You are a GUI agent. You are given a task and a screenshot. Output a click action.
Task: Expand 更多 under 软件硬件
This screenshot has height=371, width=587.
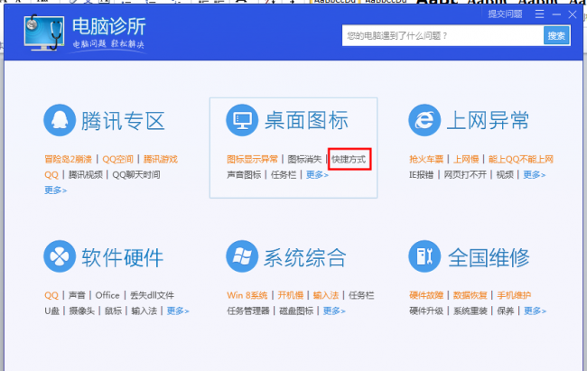pyautogui.click(x=178, y=311)
